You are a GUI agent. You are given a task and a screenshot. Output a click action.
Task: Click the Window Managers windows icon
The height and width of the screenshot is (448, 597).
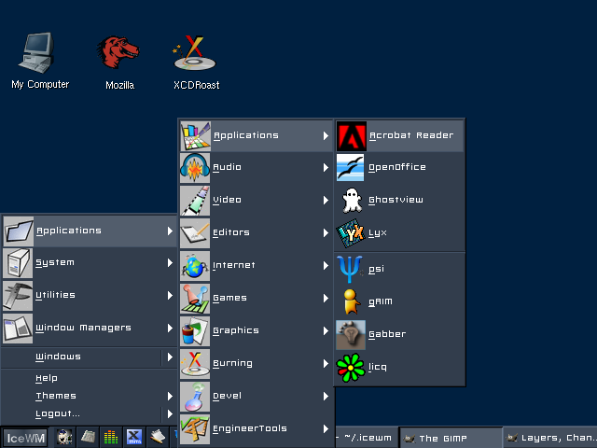pos(18,328)
